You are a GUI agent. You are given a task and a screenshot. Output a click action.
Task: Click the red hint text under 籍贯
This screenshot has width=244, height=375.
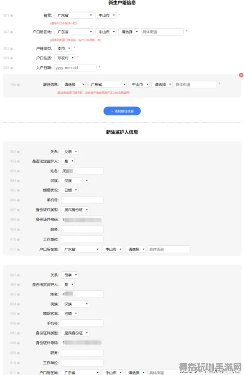[63, 24]
